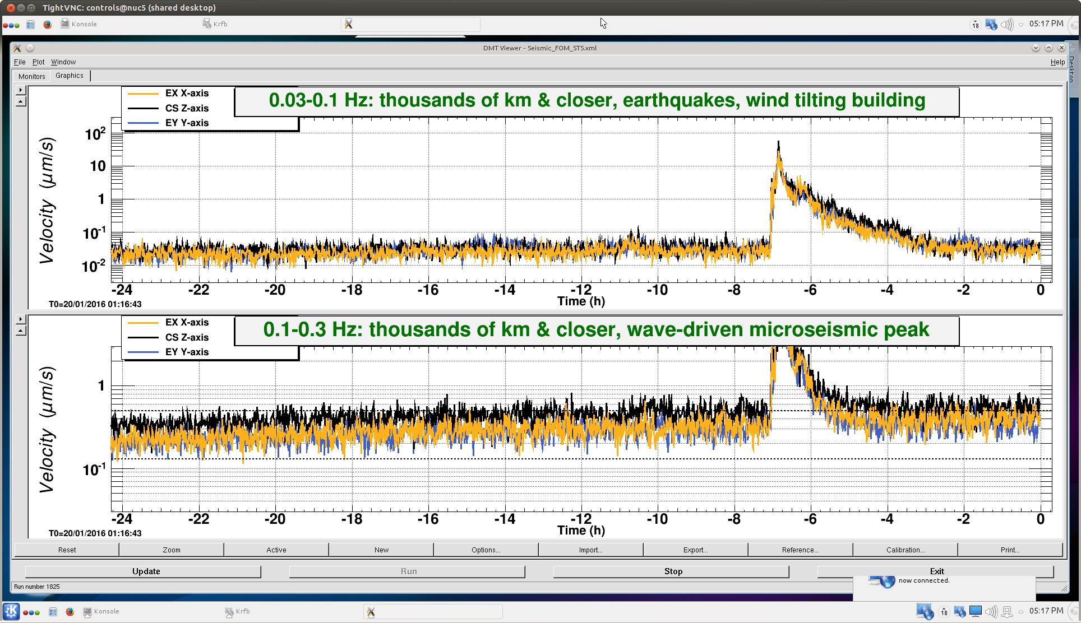Viewport: 1081px width, 623px height.
Task: Click the Stop button to halt acquisition
Action: pos(672,571)
